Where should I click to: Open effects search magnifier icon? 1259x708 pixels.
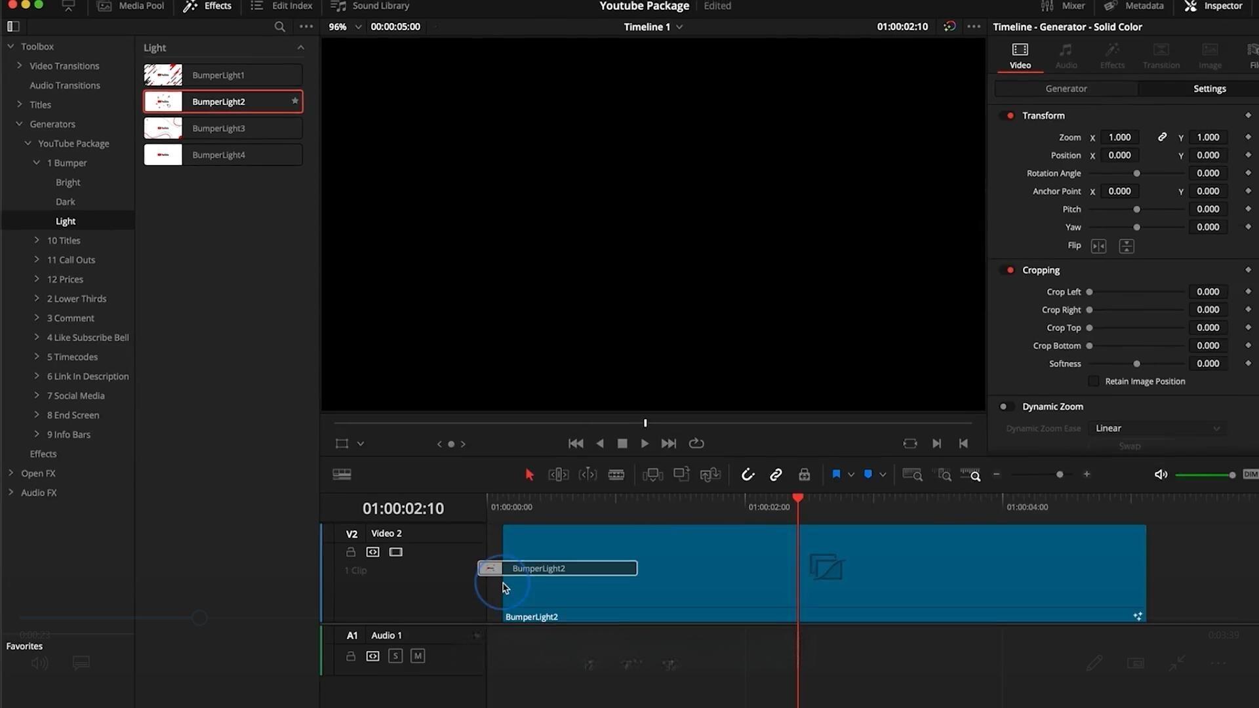click(279, 27)
